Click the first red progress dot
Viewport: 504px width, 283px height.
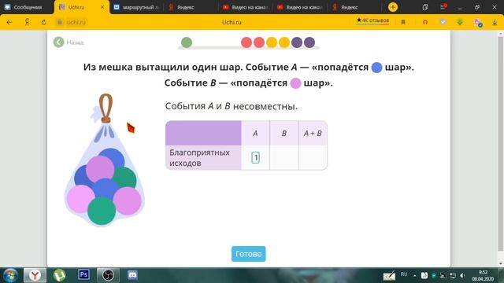tap(246, 42)
